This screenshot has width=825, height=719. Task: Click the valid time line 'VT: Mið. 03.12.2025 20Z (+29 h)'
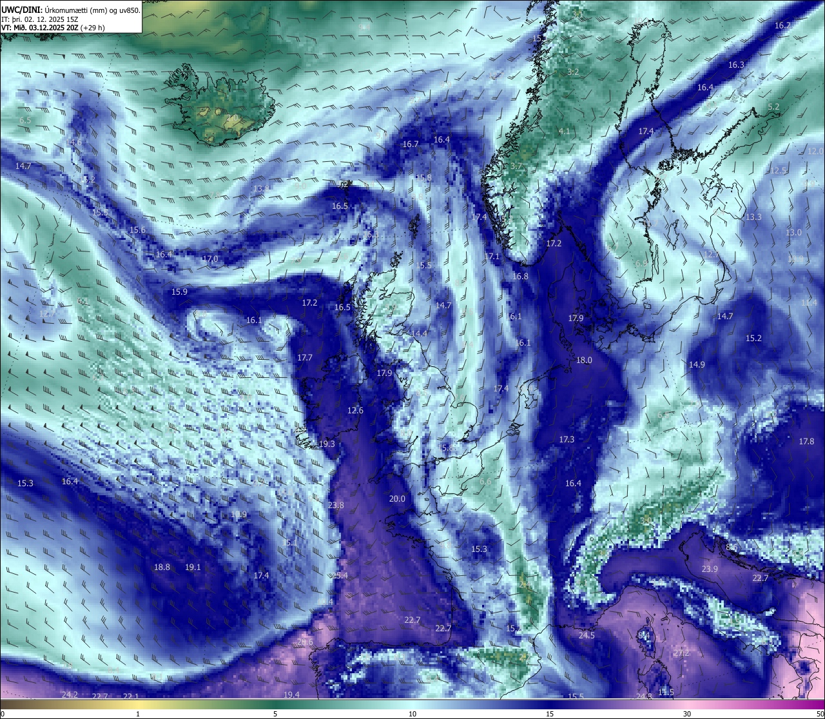tap(53, 28)
